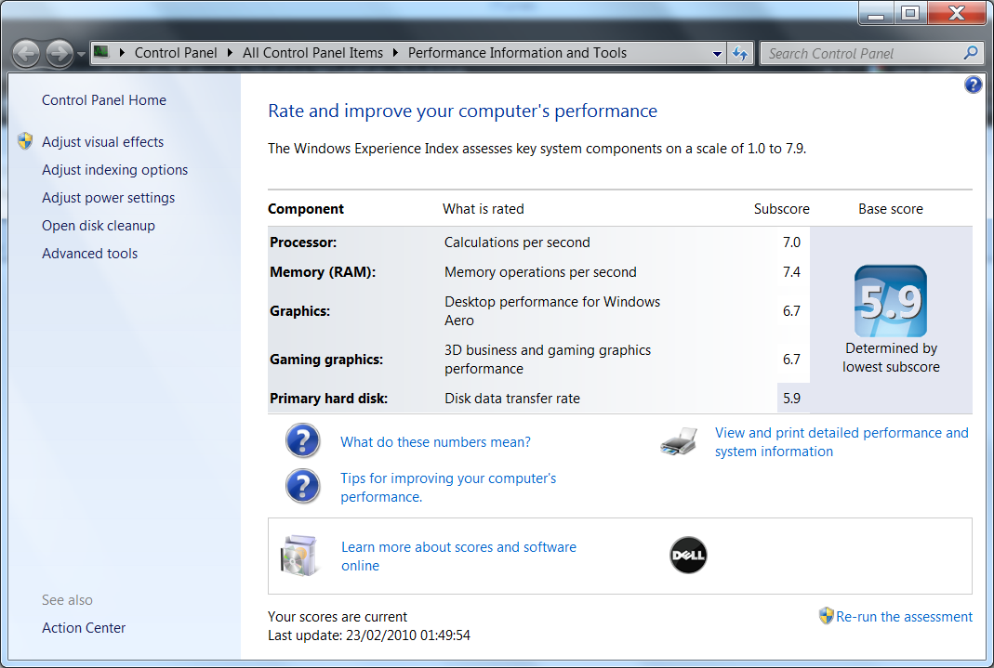Screen dimensions: 994x668
Task: Click question icon beside What do these numbers mean
Action: 303,440
